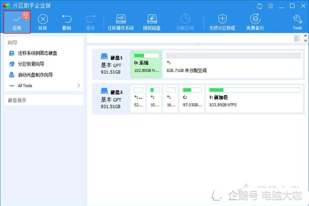Click the 向导 section header
Viewport: 309px width, 206px height.
[x=13, y=42]
